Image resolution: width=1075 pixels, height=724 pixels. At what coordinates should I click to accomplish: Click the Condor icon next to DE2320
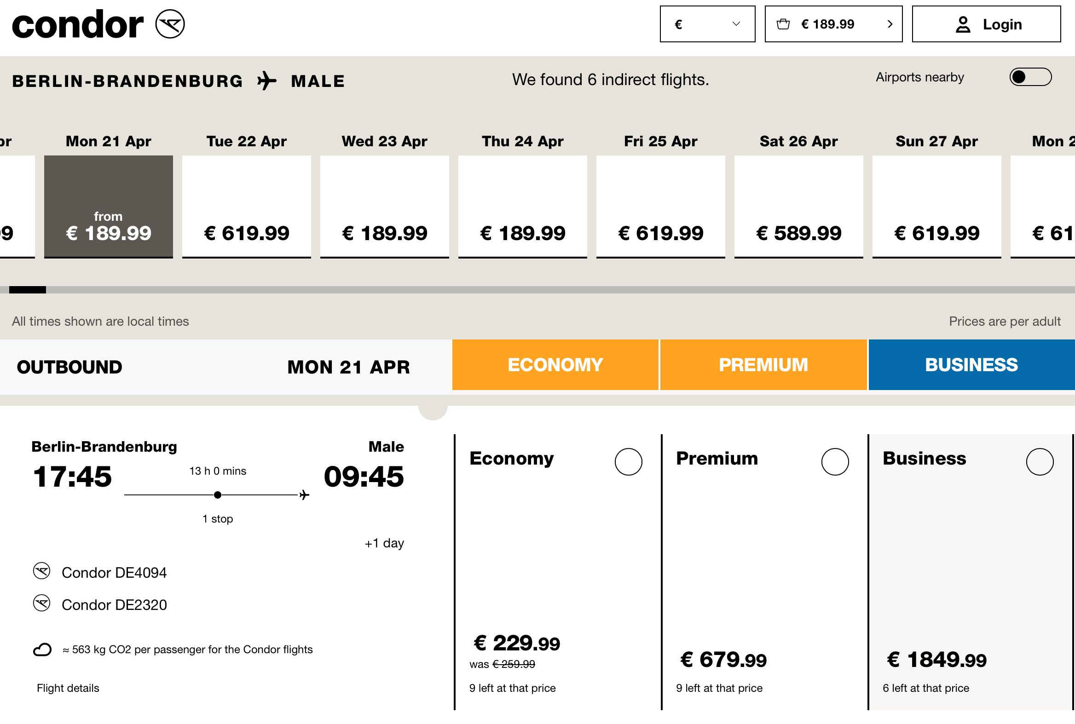(x=41, y=603)
